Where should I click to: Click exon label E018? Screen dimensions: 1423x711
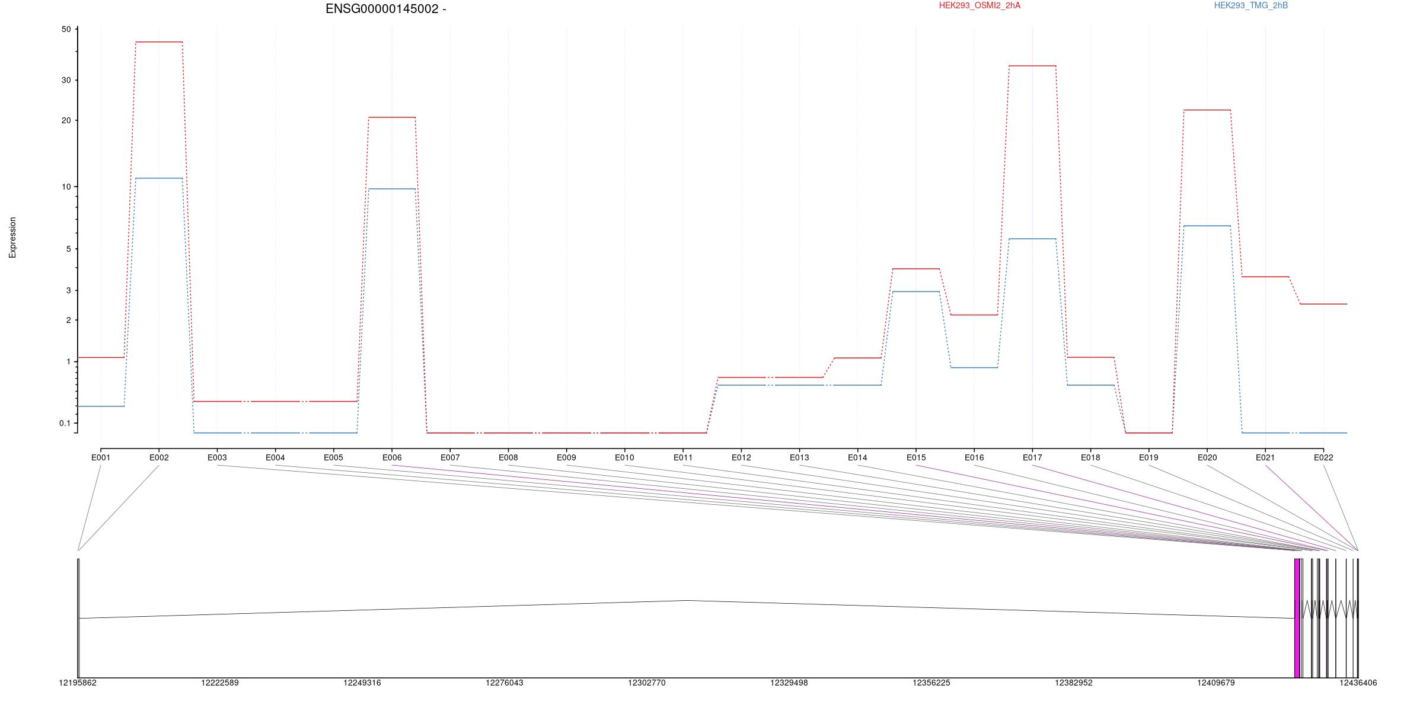(1090, 457)
